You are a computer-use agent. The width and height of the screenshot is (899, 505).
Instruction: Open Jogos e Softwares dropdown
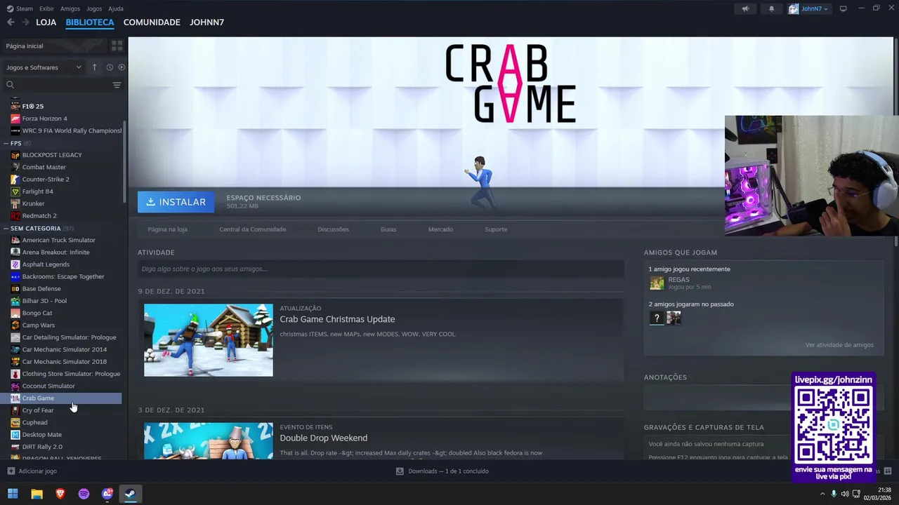(x=44, y=67)
